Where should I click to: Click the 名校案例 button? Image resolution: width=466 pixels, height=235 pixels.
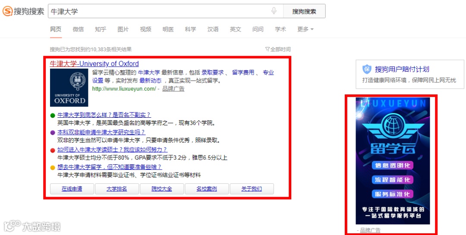pos(207,189)
